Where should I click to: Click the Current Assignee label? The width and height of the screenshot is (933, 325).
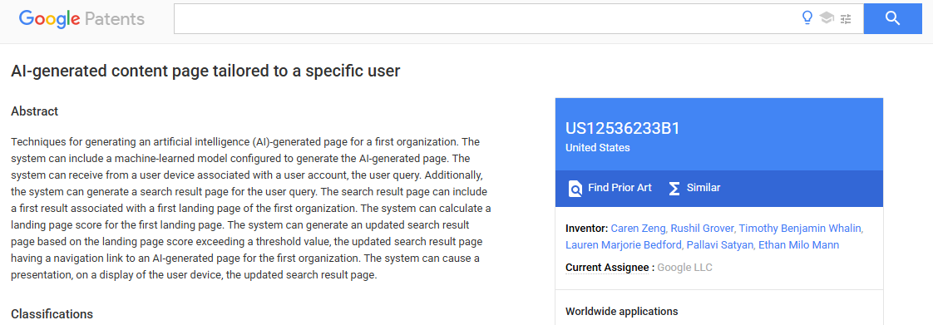pyautogui.click(x=607, y=268)
